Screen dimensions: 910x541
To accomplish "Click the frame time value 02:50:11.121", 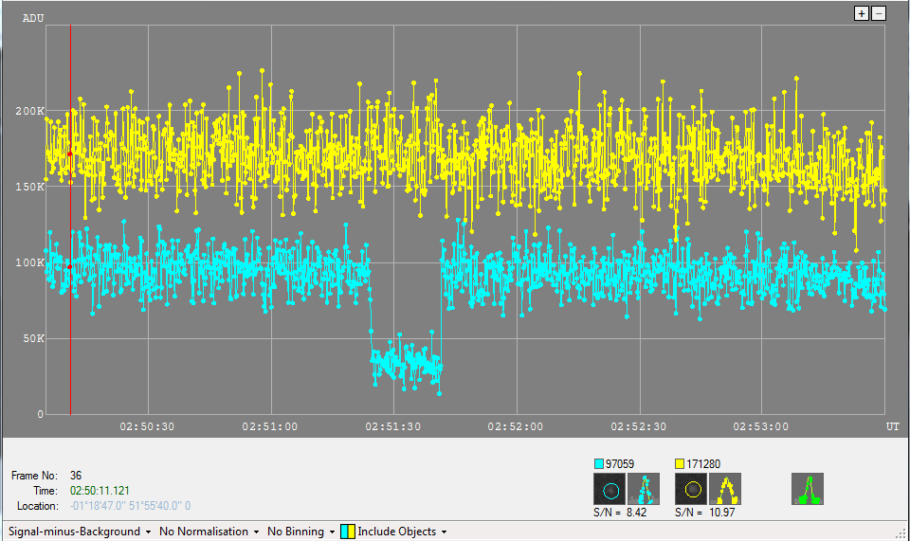I will pos(100,491).
